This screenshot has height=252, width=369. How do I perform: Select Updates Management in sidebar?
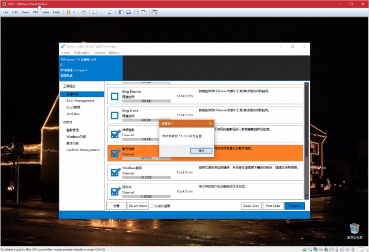[83, 150]
